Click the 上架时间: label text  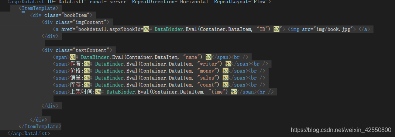(x=82, y=92)
